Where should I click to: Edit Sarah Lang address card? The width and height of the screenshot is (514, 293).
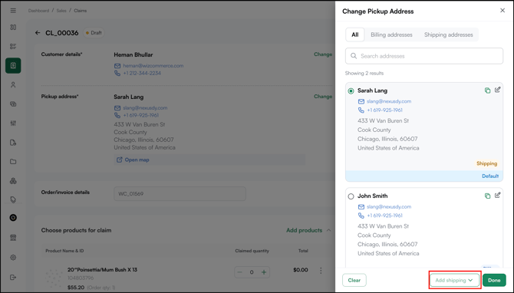[498, 90]
